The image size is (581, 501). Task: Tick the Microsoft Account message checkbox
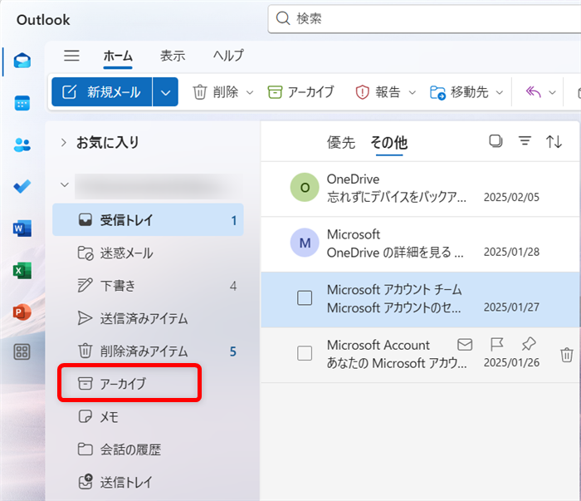[x=305, y=353]
